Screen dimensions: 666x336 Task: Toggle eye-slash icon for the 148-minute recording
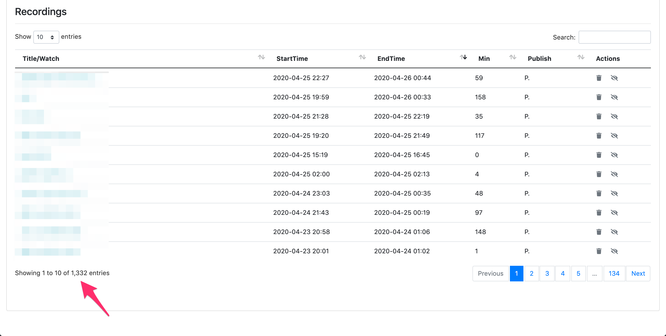point(614,232)
